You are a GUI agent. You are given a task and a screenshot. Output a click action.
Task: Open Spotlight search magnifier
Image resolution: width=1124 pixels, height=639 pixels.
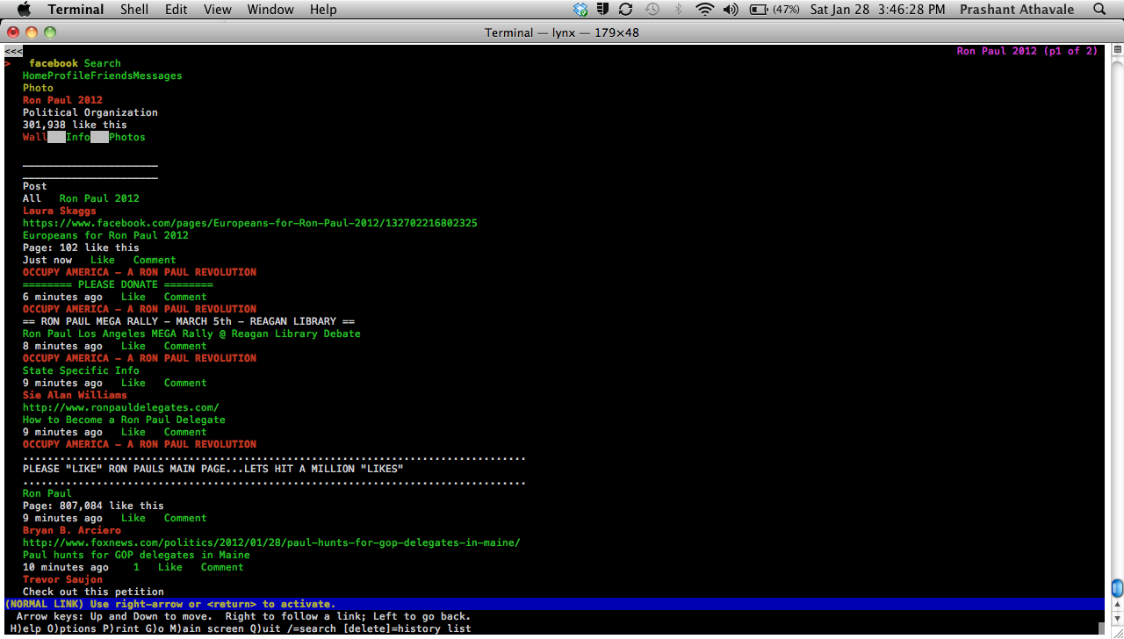[1099, 10]
